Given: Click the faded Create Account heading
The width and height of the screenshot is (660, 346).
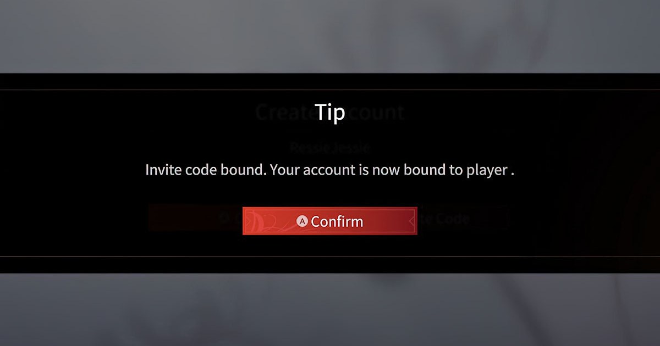Looking at the screenshot, I should (x=330, y=112).
